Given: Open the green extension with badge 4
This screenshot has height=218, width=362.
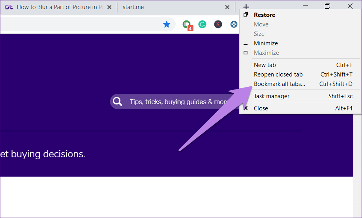Looking at the screenshot, I should point(187,24).
